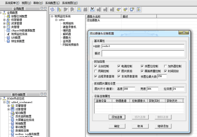Screen dimensions: 197x137
Task: Enable the 加热器控制 checkbox
Action: click(x=165, y=66)
